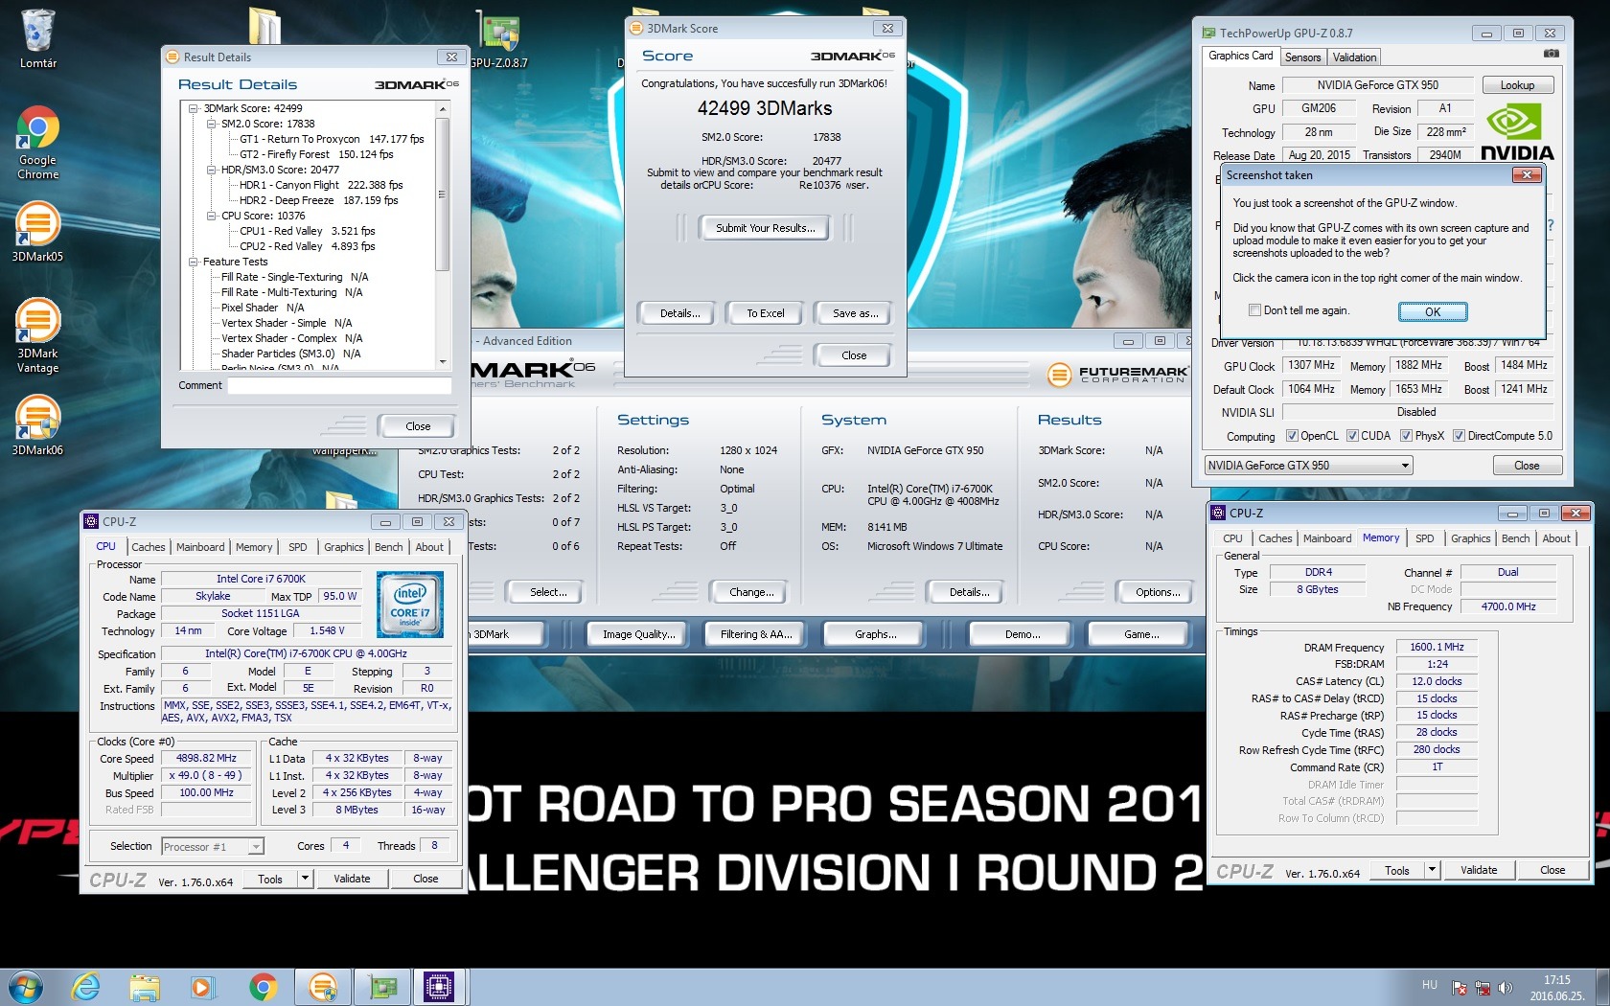Click the scroll down arrow in Result Details

point(442,361)
